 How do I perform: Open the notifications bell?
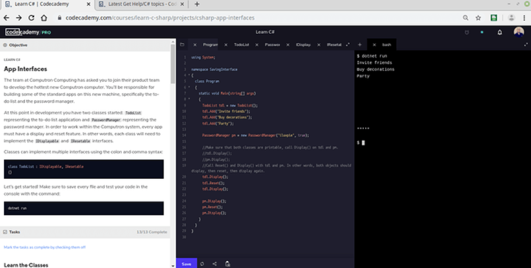(x=499, y=32)
